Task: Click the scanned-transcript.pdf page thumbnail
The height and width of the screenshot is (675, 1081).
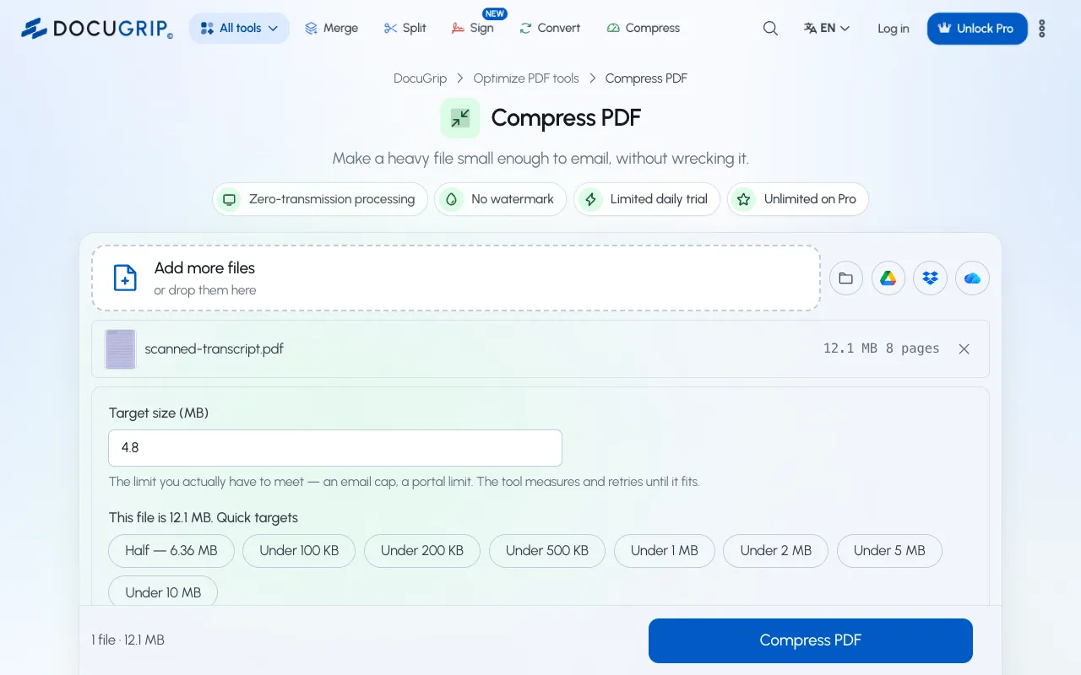Action: point(120,348)
